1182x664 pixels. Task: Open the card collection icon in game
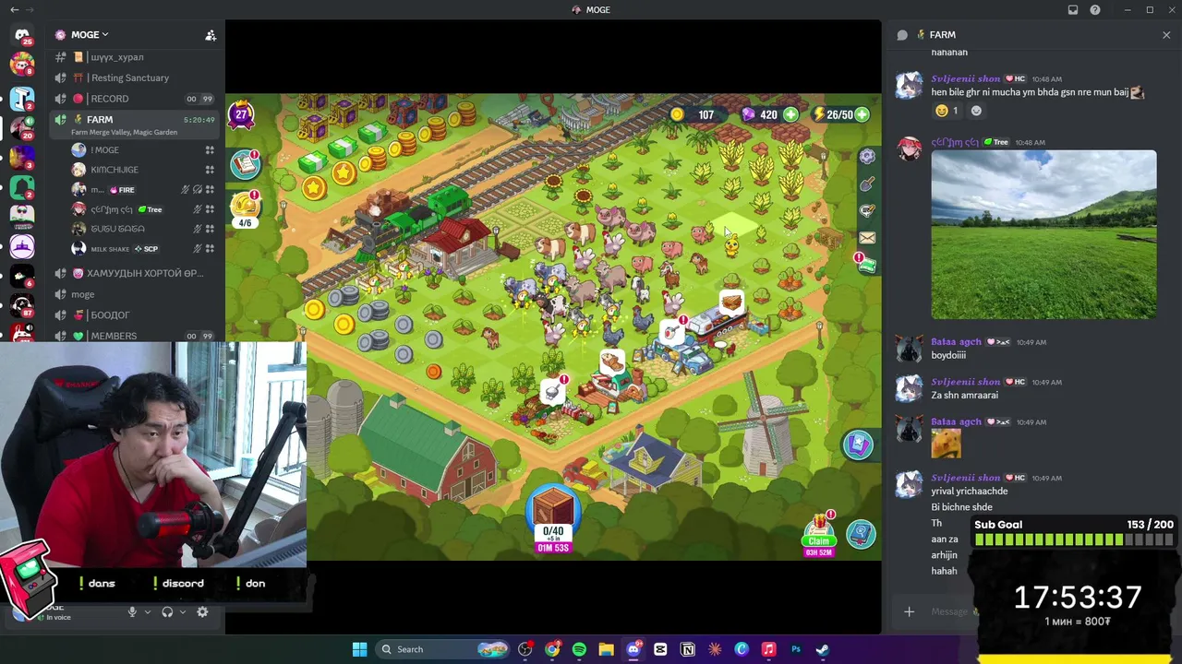click(x=858, y=445)
